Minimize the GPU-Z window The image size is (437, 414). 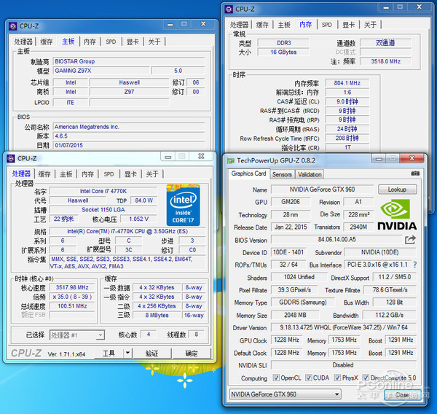(x=379, y=159)
